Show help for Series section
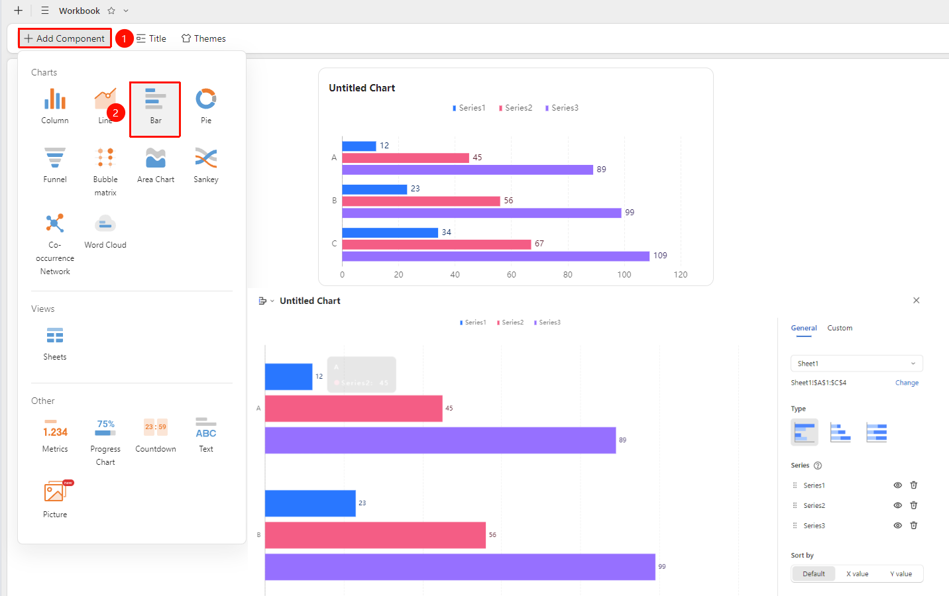 pyautogui.click(x=818, y=466)
